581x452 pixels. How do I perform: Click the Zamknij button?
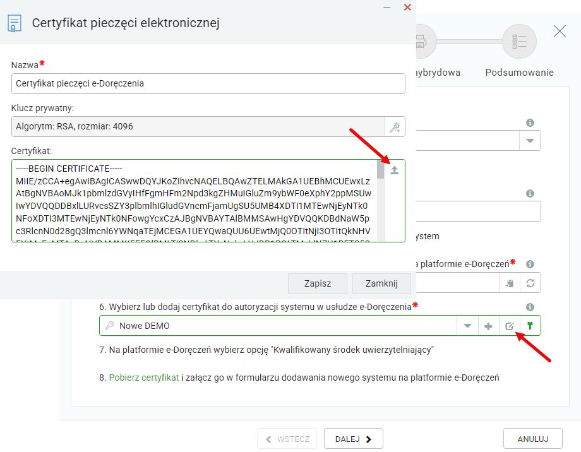point(381,284)
